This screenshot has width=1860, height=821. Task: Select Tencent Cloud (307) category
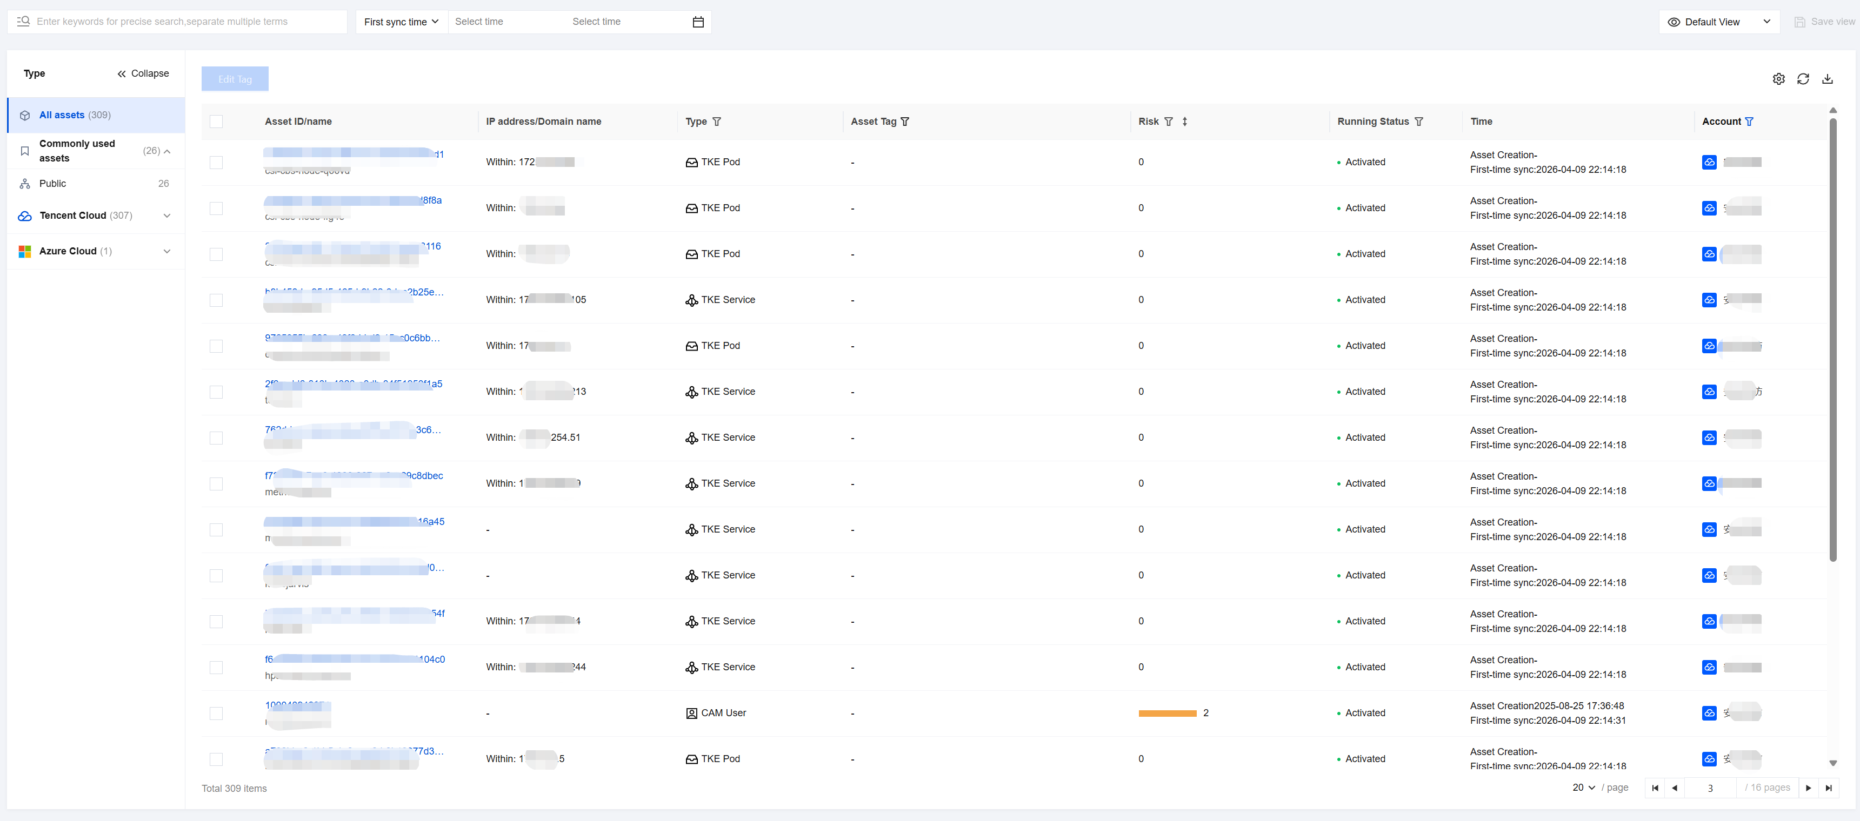click(96, 216)
